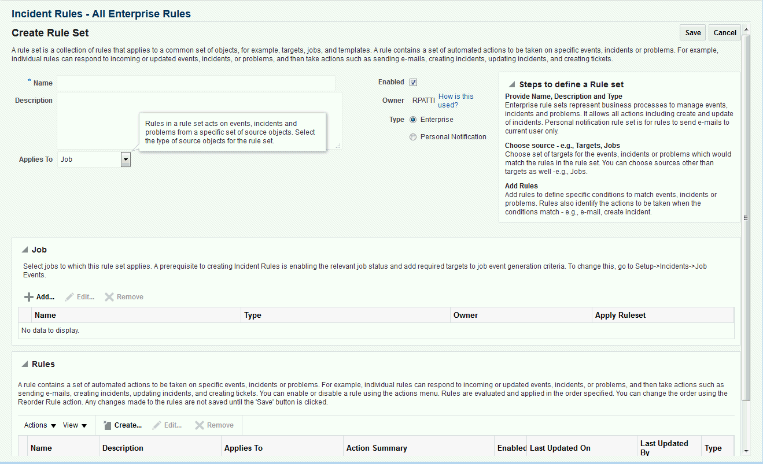Image resolution: width=763 pixels, height=464 pixels.
Task: Click the 'No data to display.' text
Action: pos(50,331)
